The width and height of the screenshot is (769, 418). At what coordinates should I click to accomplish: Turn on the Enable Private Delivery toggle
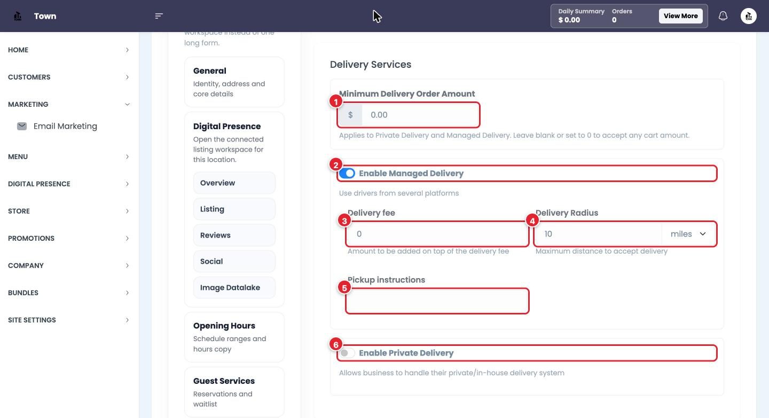click(x=347, y=353)
